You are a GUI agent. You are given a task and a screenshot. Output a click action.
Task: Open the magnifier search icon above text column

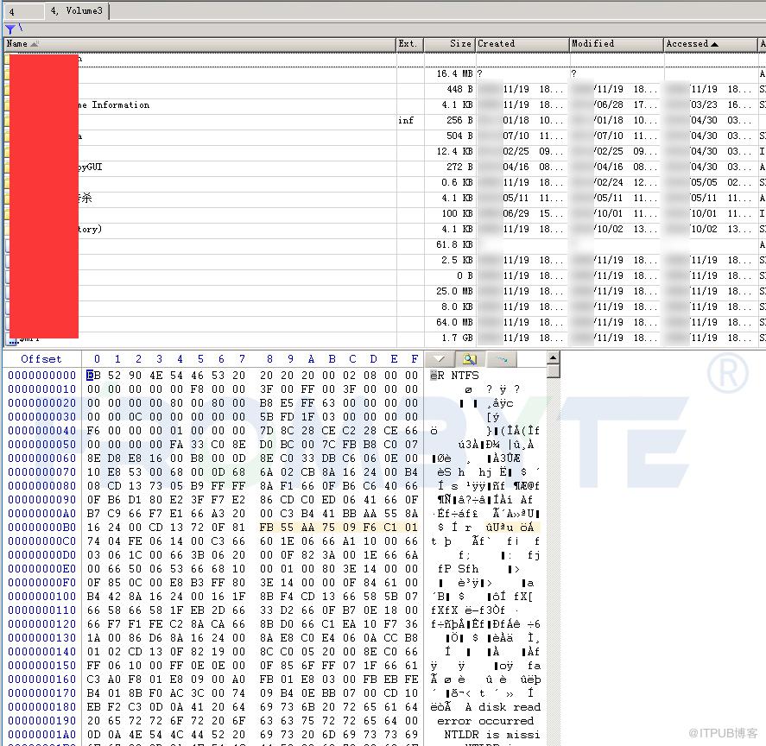pos(470,359)
